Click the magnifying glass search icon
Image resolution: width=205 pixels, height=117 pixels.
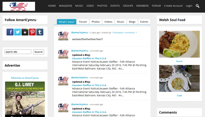198,6
